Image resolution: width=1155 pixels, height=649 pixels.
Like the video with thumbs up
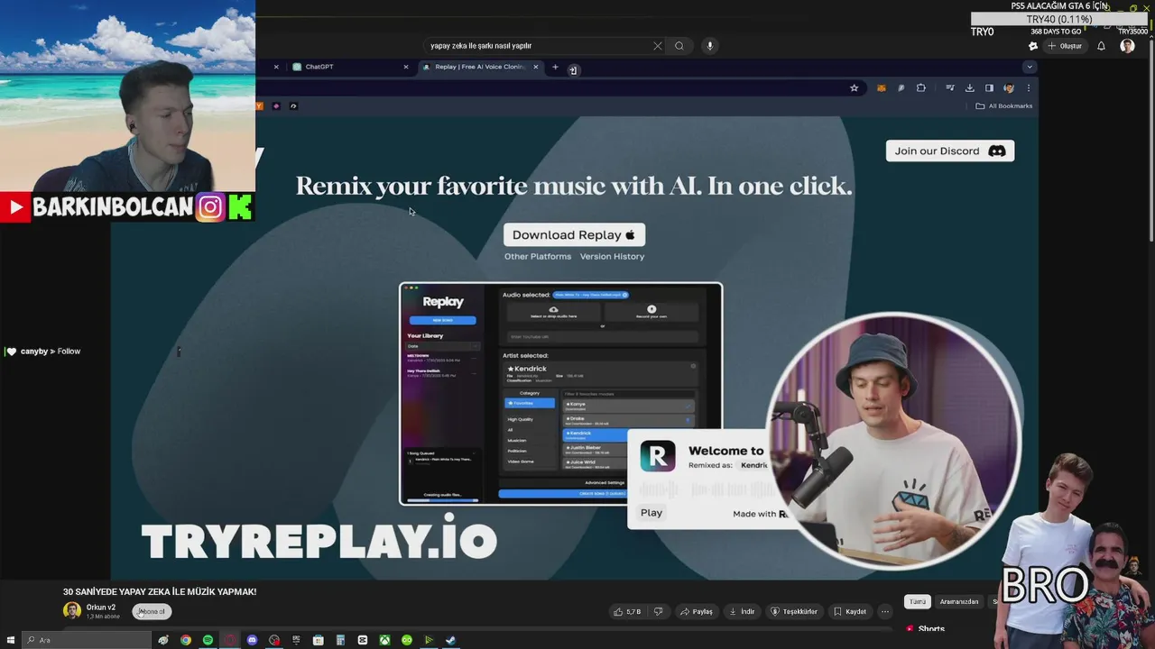[x=627, y=611]
